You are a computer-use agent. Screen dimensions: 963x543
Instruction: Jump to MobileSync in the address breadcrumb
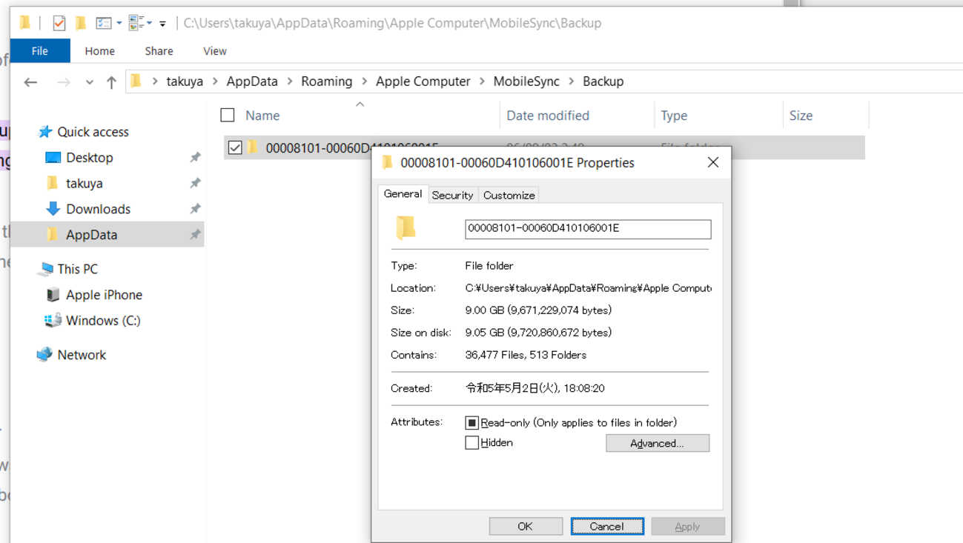point(526,81)
